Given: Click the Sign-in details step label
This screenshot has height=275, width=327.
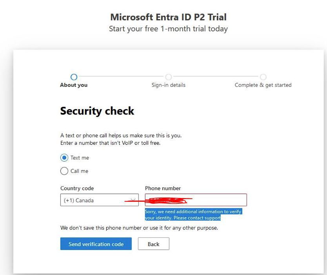Looking at the screenshot, I should pyautogui.click(x=169, y=85).
